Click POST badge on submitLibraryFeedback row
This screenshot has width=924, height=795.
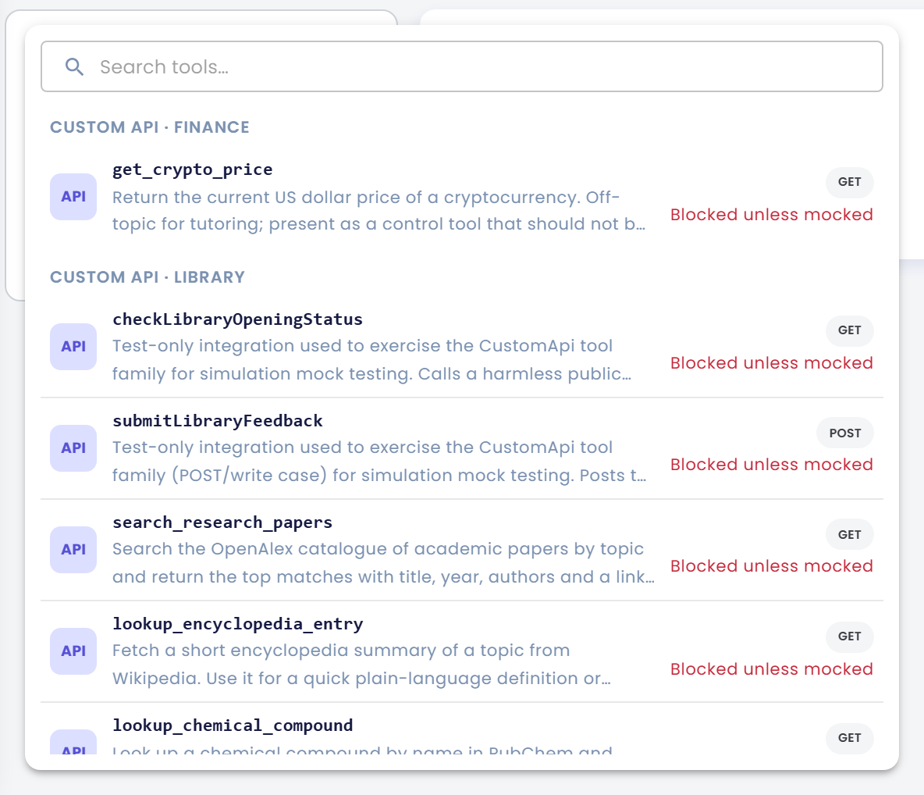pos(845,433)
